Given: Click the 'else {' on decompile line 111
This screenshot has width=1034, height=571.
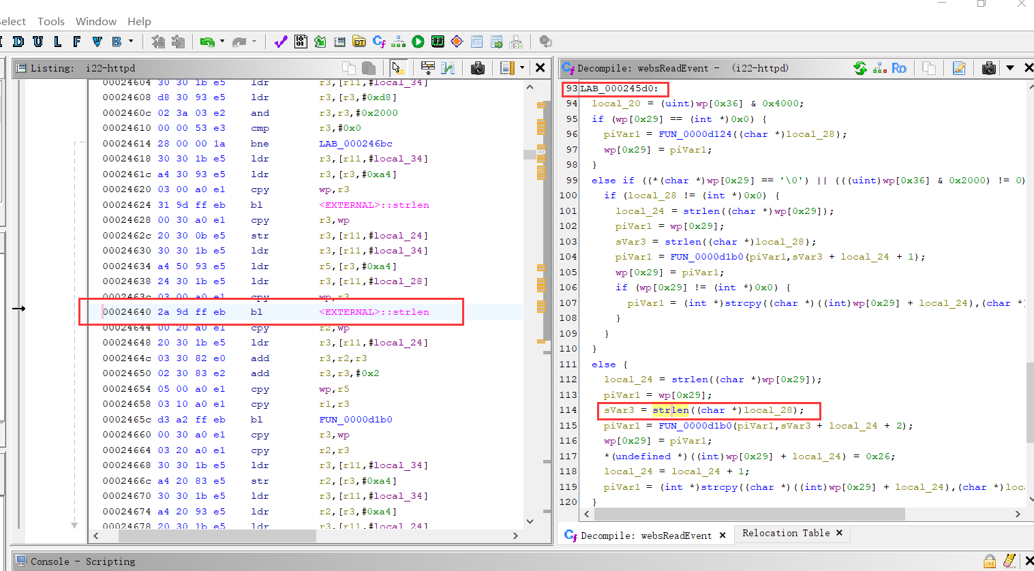Looking at the screenshot, I should click(x=609, y=365).
